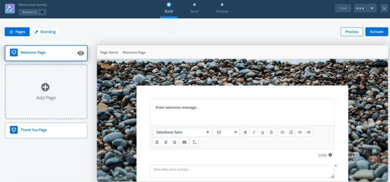
Task: Activate the survey
Action: click(376, 32)
